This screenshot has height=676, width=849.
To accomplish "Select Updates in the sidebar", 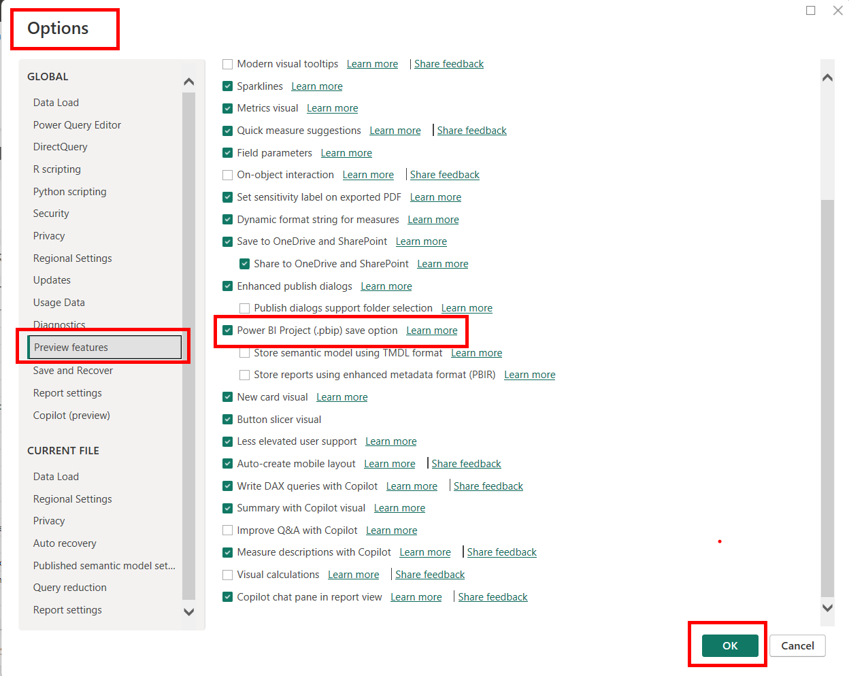I will (x=52, y=280).
